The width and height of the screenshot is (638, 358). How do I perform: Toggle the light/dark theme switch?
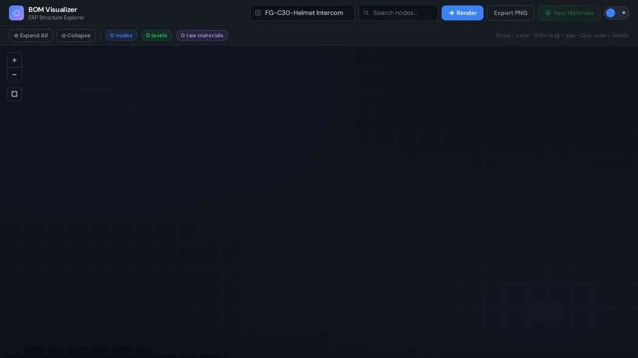click(x=617, y=13)
